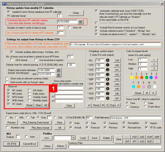Image resolution: width=165 pixels, height=152 pixels.
Task: Pick yellow color swatch number 1
Action: pos(132,78)
